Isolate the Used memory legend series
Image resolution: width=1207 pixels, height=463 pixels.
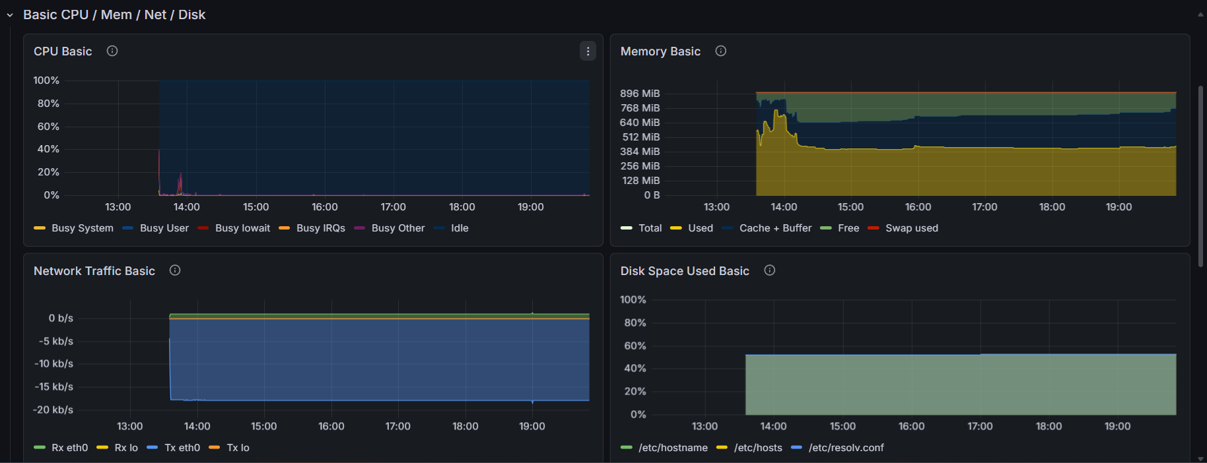(701, 228)
